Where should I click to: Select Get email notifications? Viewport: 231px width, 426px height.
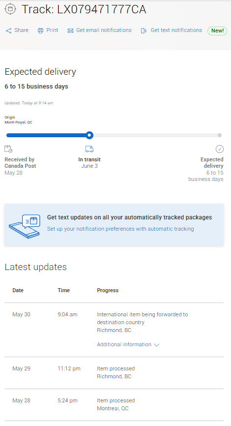pyautogui.click(x=104, y=30)
